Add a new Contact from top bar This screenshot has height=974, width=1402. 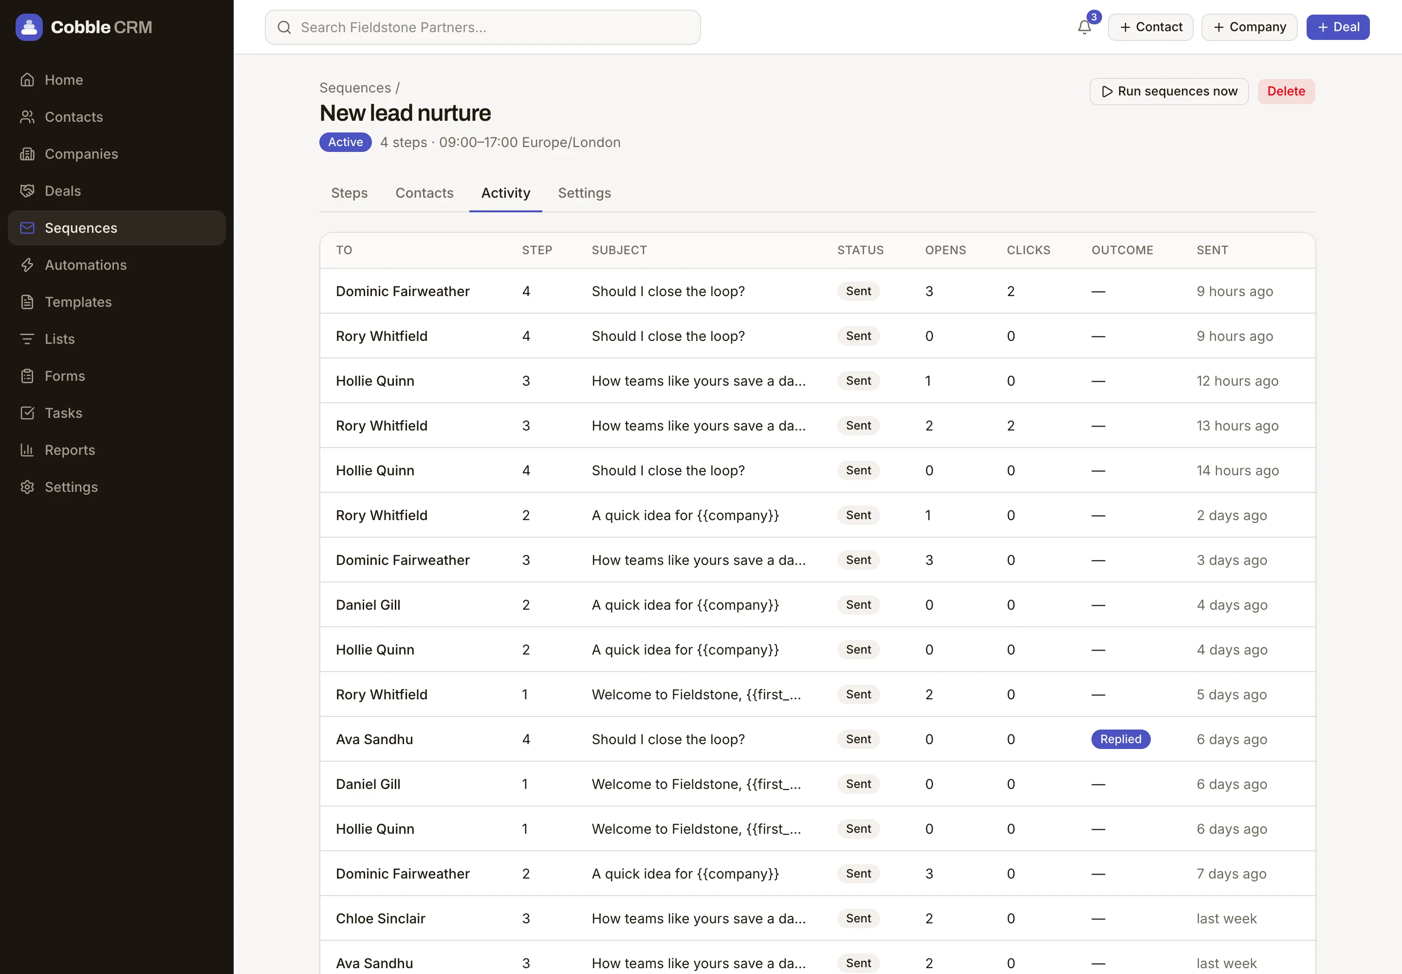[x=1150, y=27]
